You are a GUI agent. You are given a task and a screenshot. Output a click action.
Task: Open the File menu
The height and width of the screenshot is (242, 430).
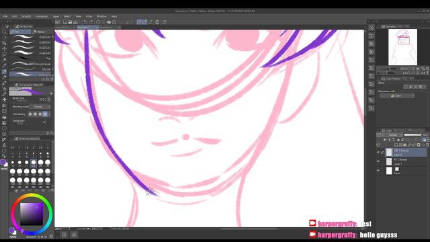(x=5, y=16)
